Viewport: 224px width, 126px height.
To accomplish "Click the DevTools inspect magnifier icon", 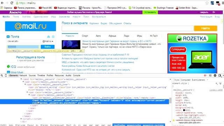I will 2,76.
